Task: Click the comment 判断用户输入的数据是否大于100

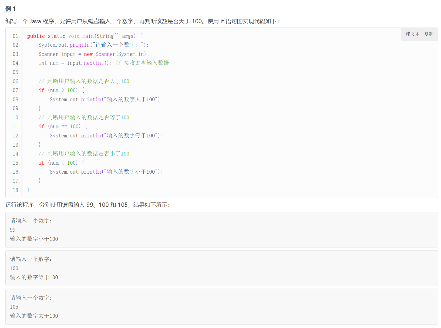Action: coord(84,81)
